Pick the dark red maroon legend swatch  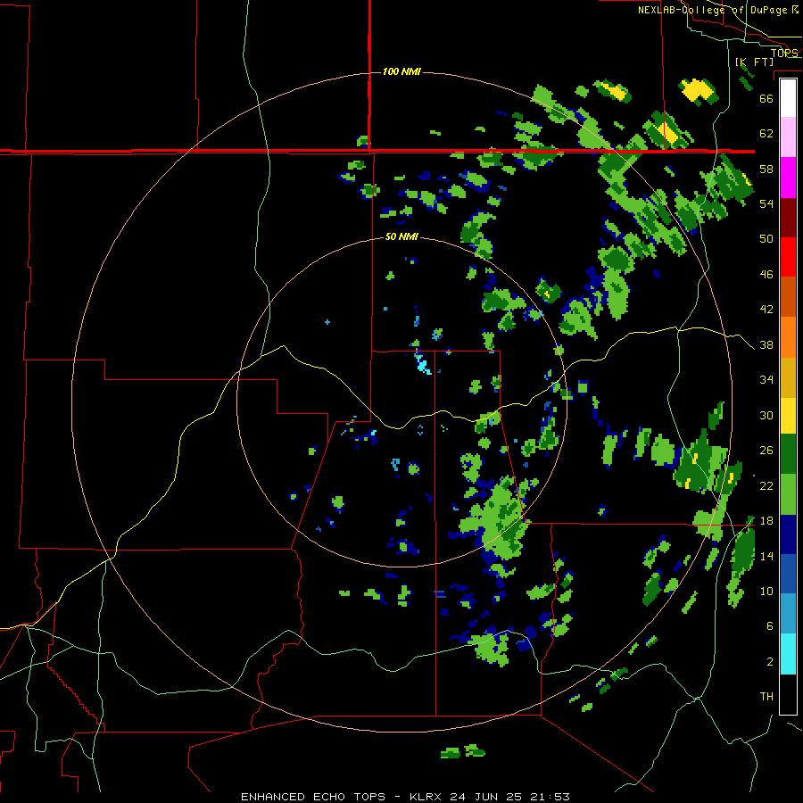tap(788, 218)
